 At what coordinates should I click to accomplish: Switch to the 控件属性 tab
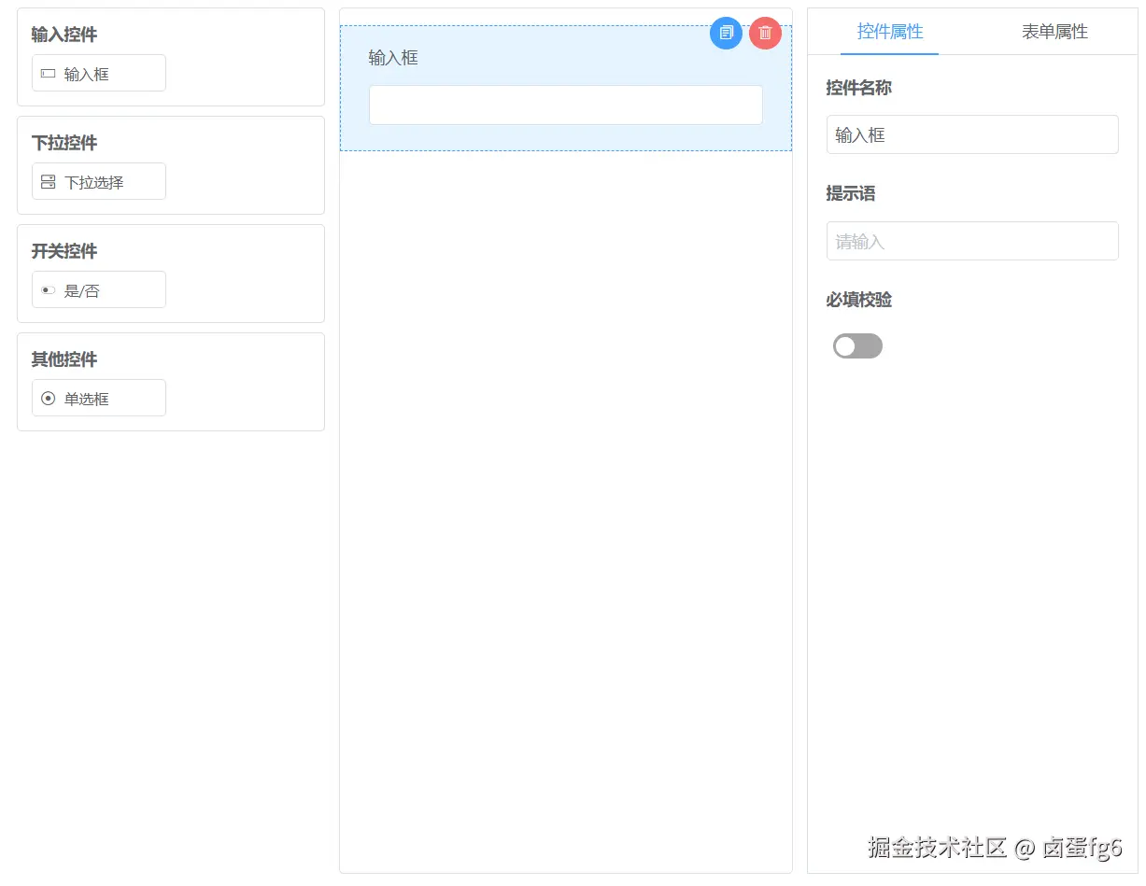(x=889, y=31)
